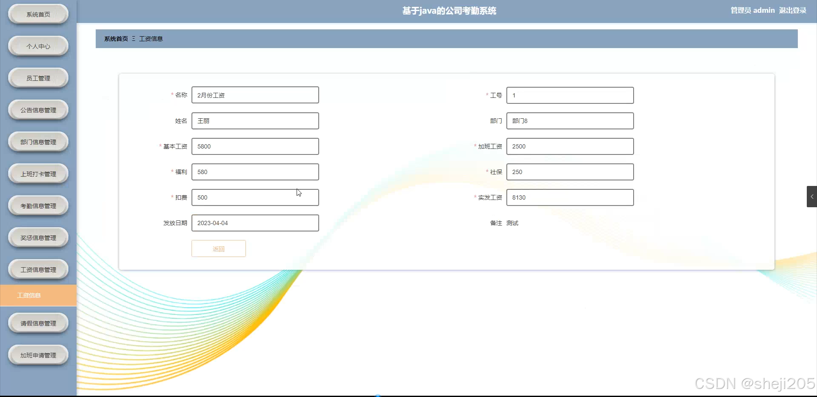The width and height of the screenshot is (817, 397).
Task: Expand 工资信息管理 menu
Action: (38, 269)
